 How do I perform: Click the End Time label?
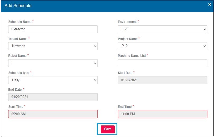point(124,106)
